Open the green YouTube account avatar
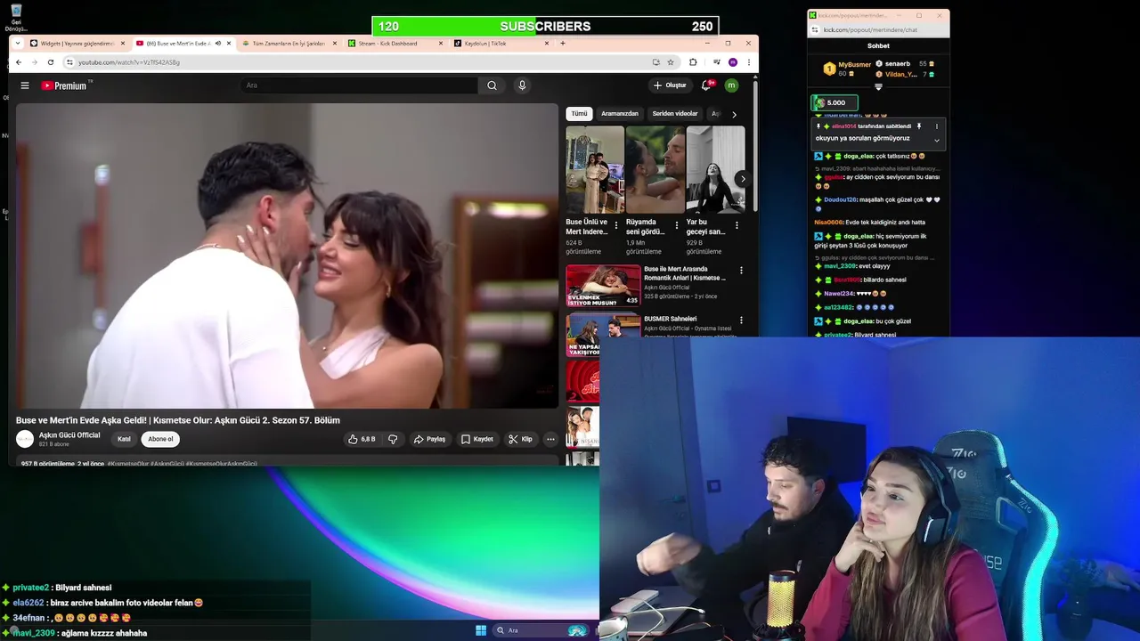Screen dimensions: 1140x641 coord(731,85)
